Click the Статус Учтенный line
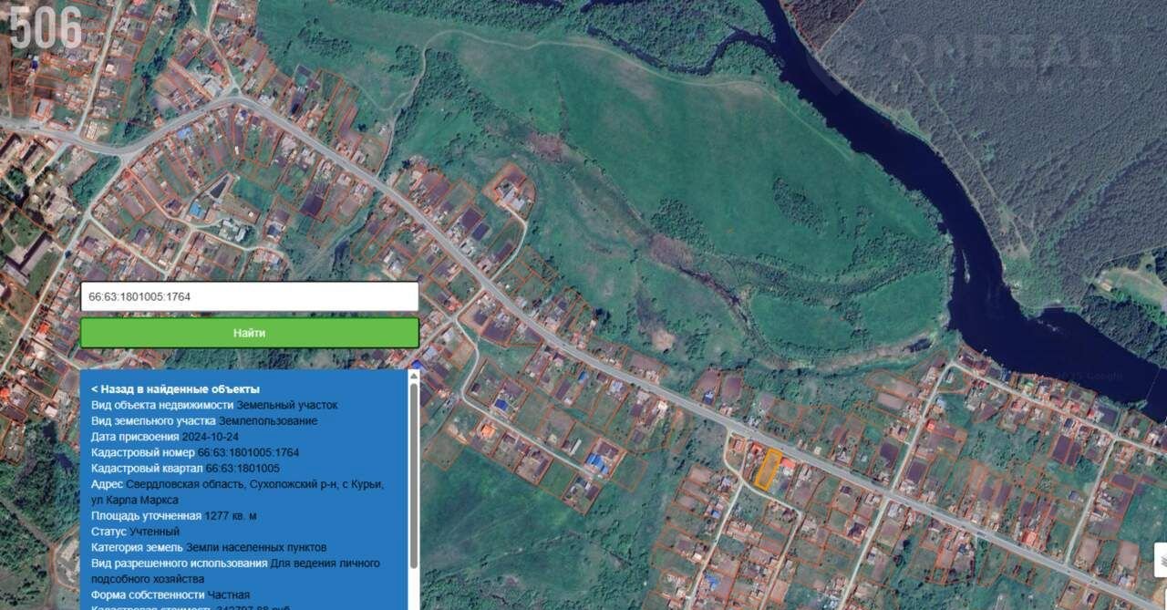Image resolution: width=1167 pixels, height=610 pixels. tap(135, 532)
